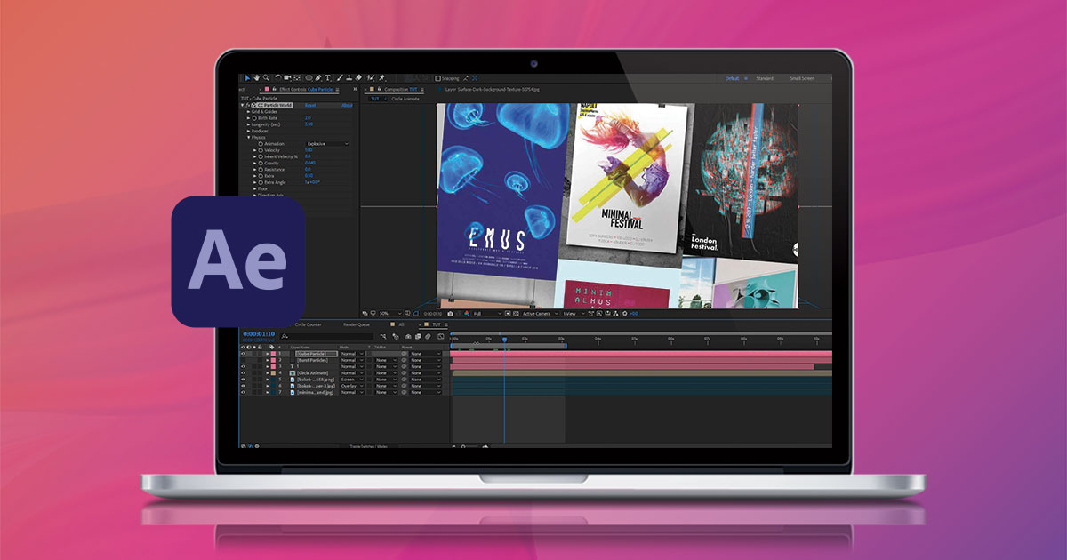Switch to Standard workspace
Screen dimensions: 1067x560
[765, 78]
